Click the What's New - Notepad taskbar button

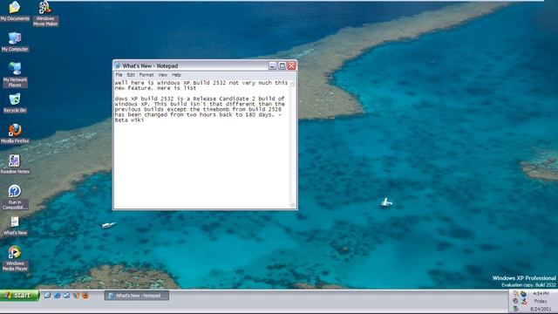tap(137, 296)
